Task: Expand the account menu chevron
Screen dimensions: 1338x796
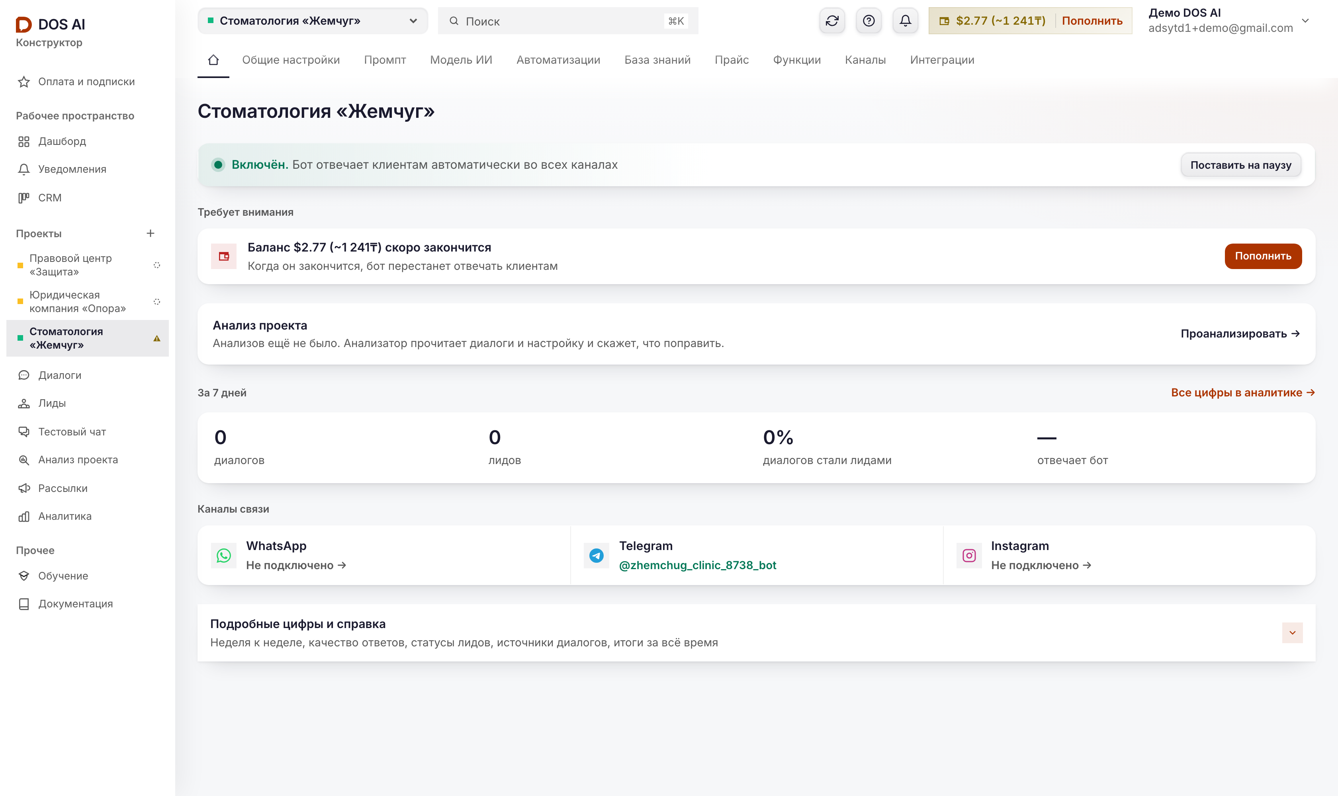Action: click(x=1305, y=21)
